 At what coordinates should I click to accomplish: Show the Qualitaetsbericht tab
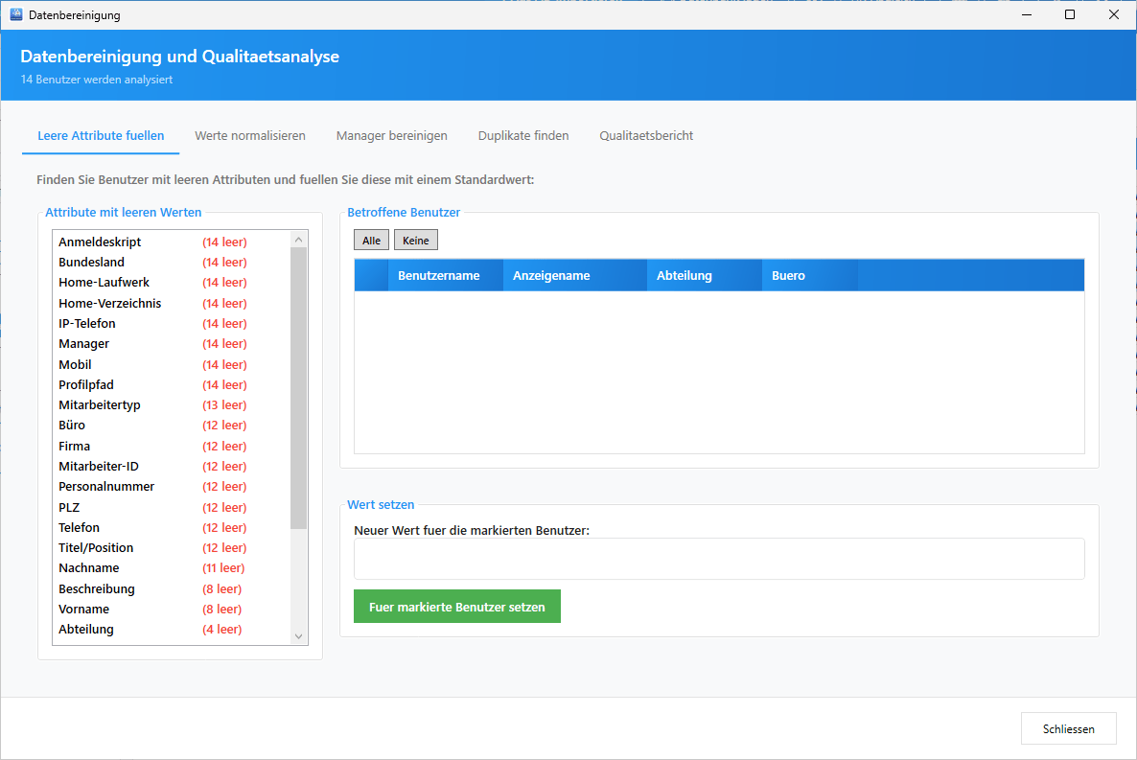click(x=646, y=136)
